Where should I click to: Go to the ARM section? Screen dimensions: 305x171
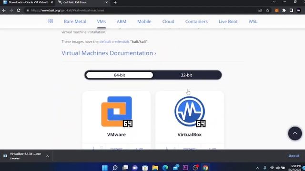point(122,21)
